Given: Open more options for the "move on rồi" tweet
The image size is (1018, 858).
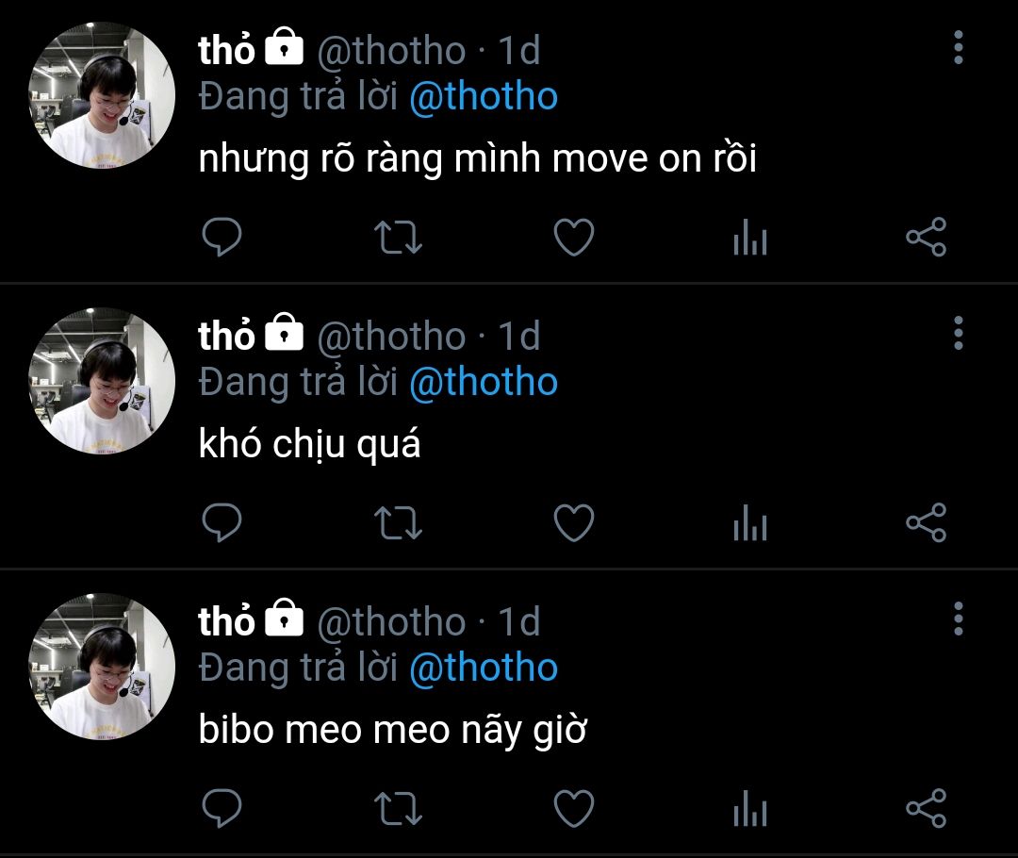Looking at the screenshot, I should (x=959, y=47).
